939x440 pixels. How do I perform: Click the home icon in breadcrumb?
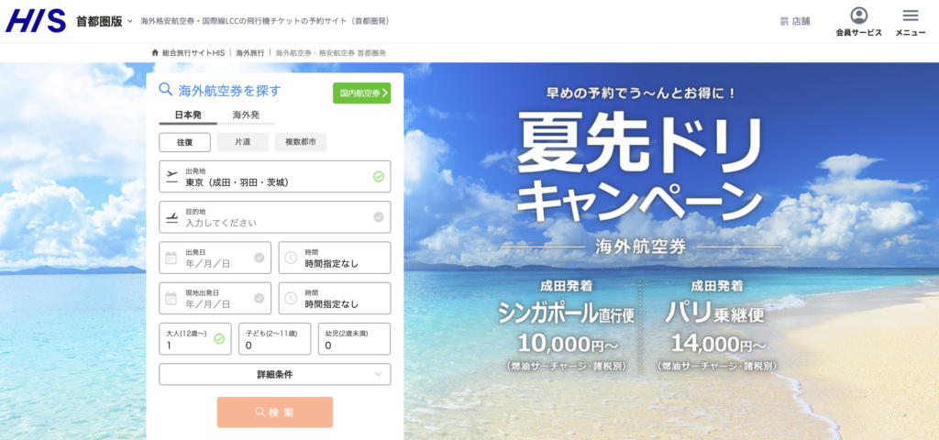[155, 52]
